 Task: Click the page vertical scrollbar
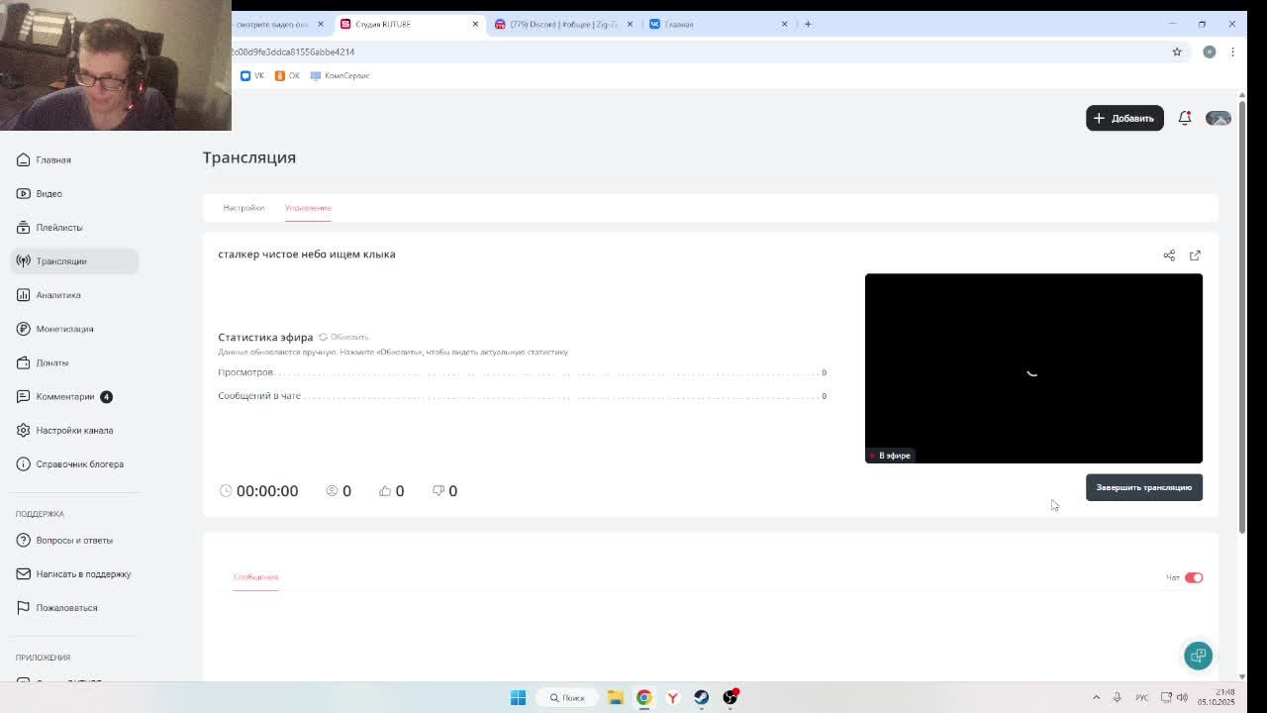click(1242, 315)
